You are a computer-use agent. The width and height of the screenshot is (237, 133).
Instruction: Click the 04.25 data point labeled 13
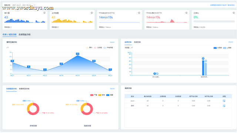(x=77, y=54)
